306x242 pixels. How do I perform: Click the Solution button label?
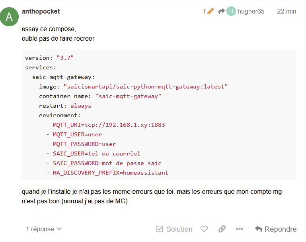[x=179, y=229]
